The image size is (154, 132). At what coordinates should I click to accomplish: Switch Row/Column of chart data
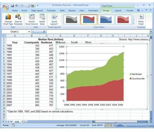coord(32,20)
